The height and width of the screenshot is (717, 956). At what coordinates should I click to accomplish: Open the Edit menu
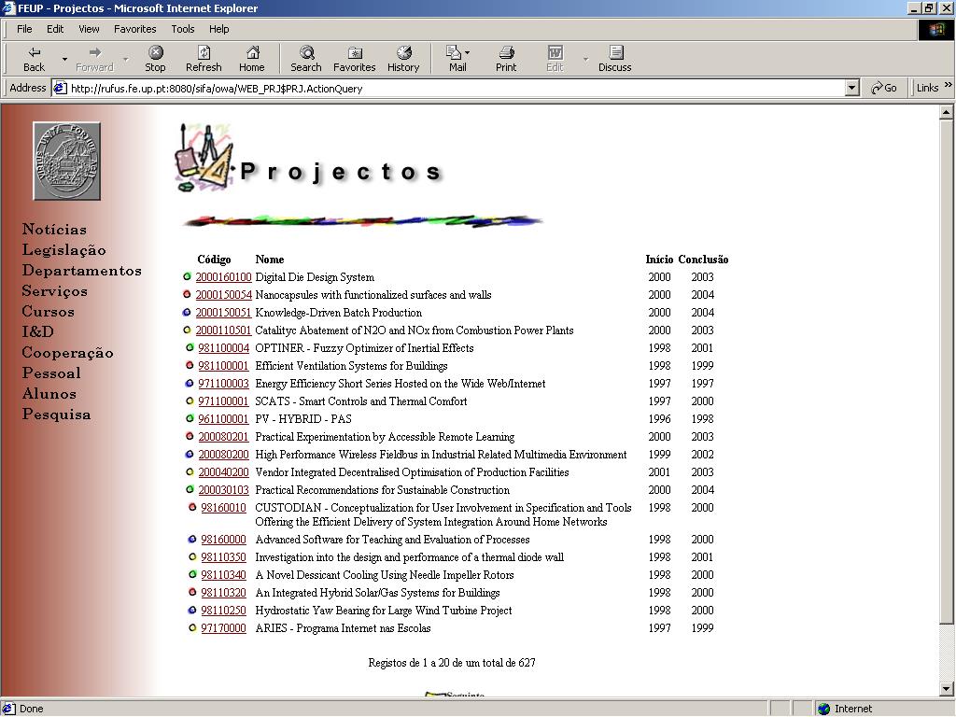55,29
